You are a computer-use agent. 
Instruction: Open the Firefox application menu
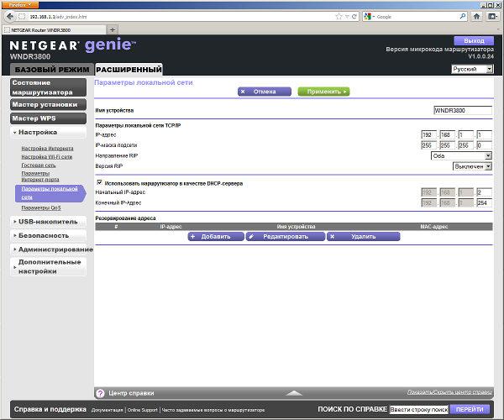(x=19, y=5)
